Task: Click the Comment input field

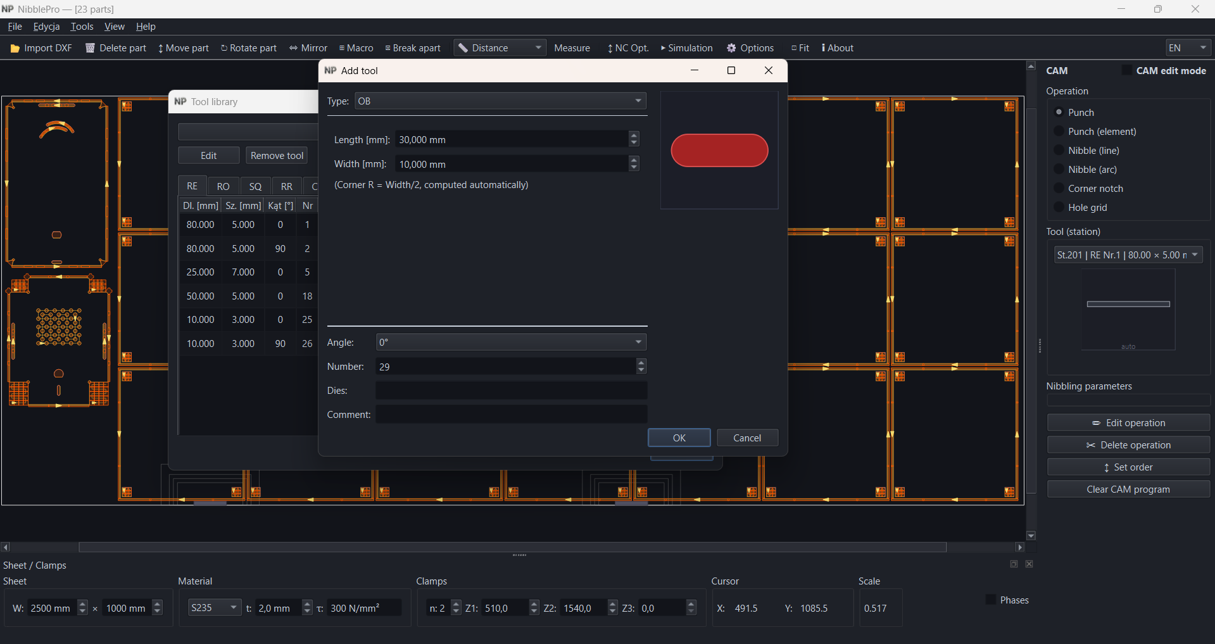Action: (511, 415)
